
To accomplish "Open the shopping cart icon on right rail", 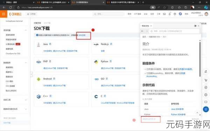I will [x=206, y=80].
